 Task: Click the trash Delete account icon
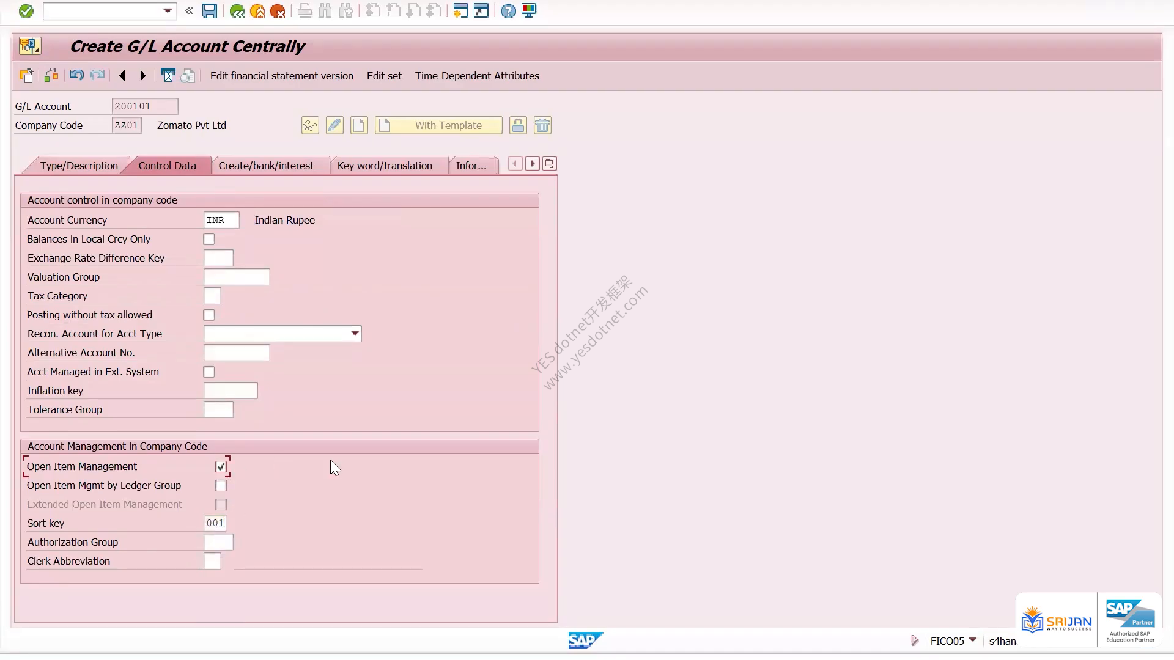(542, 125)
